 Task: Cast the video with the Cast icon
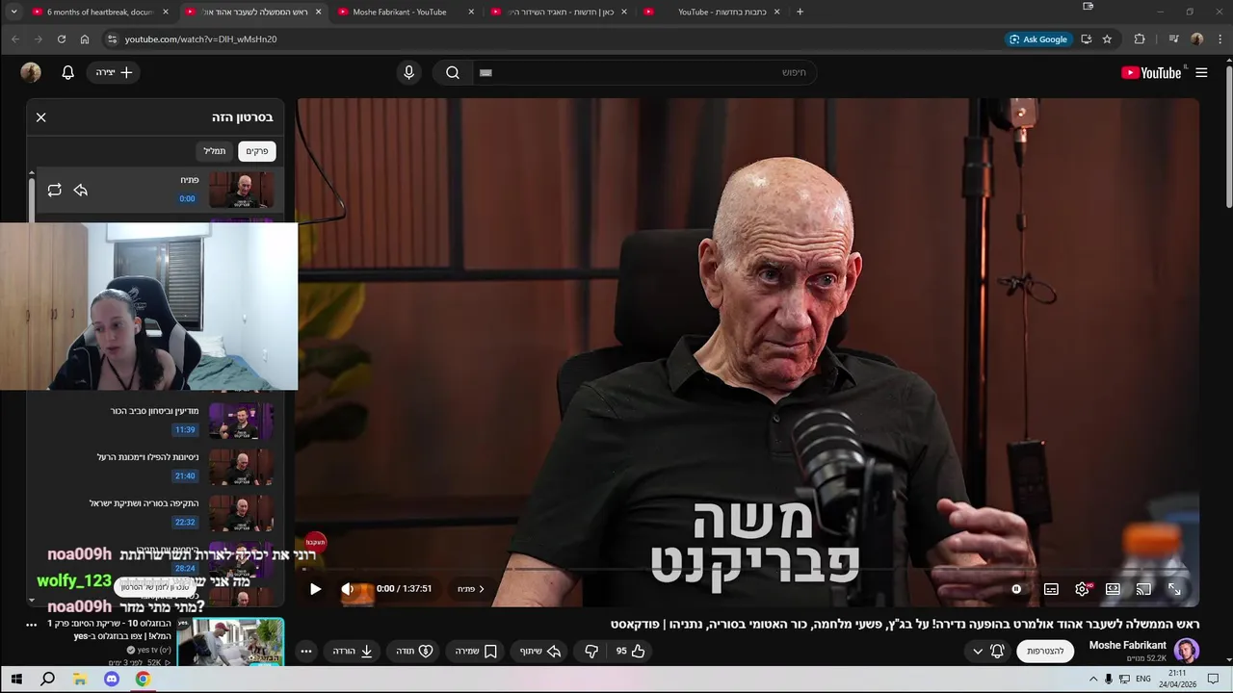pyautogui.click(x=1143, y=589)
